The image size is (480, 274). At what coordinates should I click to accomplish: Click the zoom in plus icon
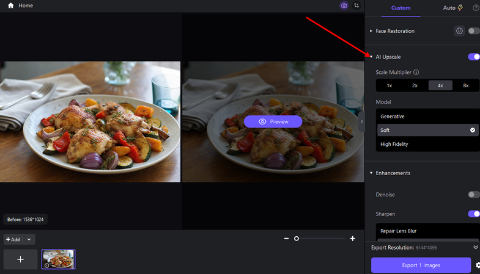point(353,239)
